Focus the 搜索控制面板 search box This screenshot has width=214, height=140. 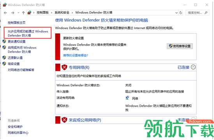click(x=197, y=13)
